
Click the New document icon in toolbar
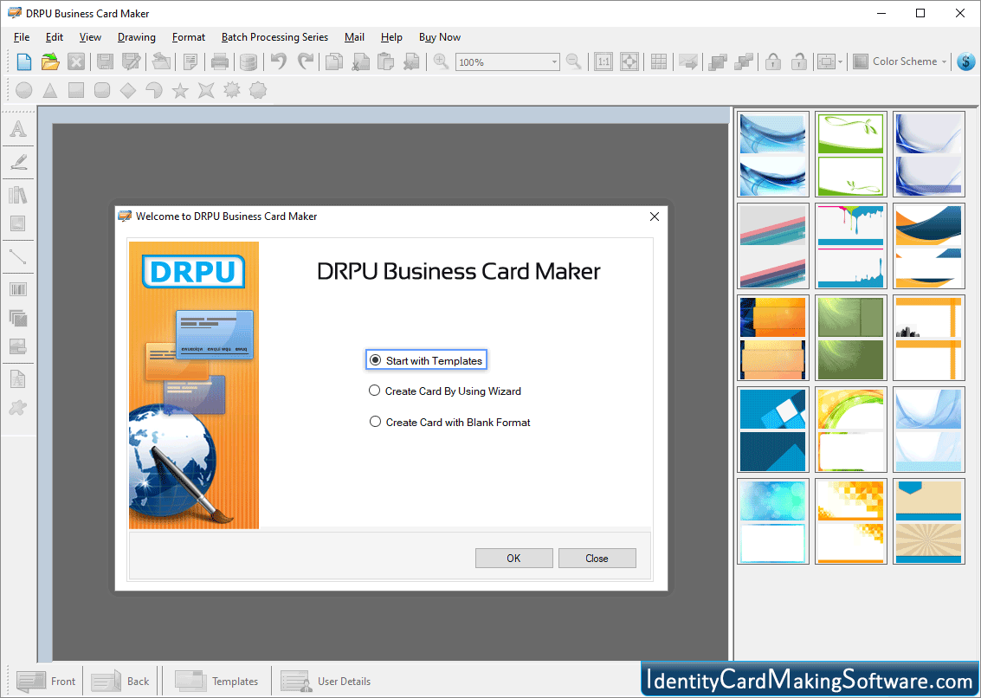pos(23,62)
